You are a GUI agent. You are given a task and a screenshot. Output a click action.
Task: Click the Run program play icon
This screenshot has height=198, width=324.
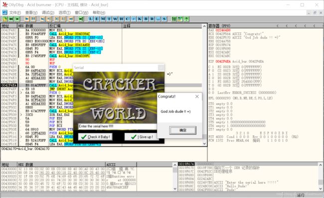coord(27,19)
